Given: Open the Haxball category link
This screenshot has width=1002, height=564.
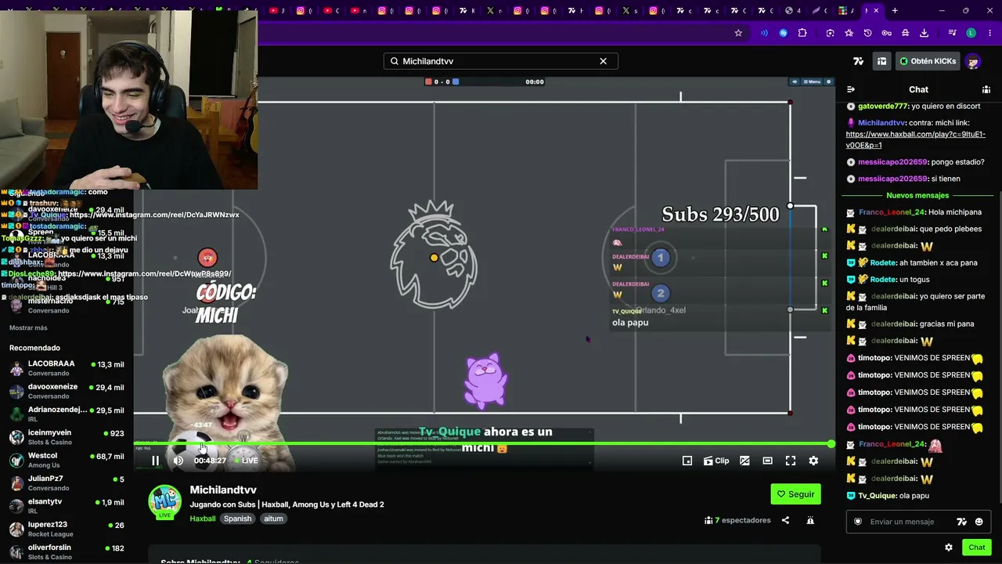Looking at the screenshot, I should coord(202,519).
